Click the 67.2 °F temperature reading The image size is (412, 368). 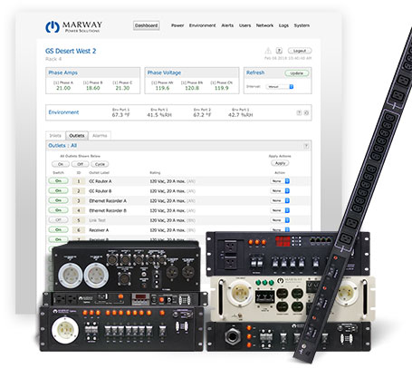pos(202,115)
